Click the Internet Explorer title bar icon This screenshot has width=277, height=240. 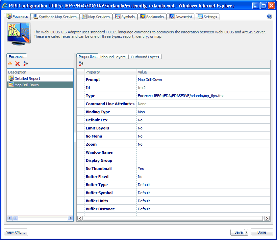coord(5,6)
